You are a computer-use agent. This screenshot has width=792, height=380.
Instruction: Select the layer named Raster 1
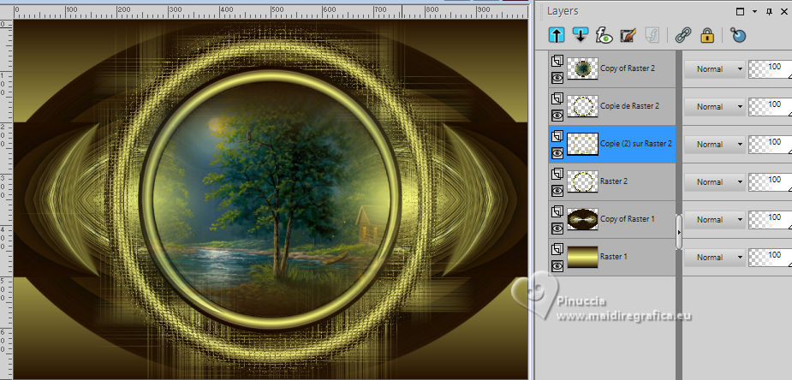pos(614,257)
